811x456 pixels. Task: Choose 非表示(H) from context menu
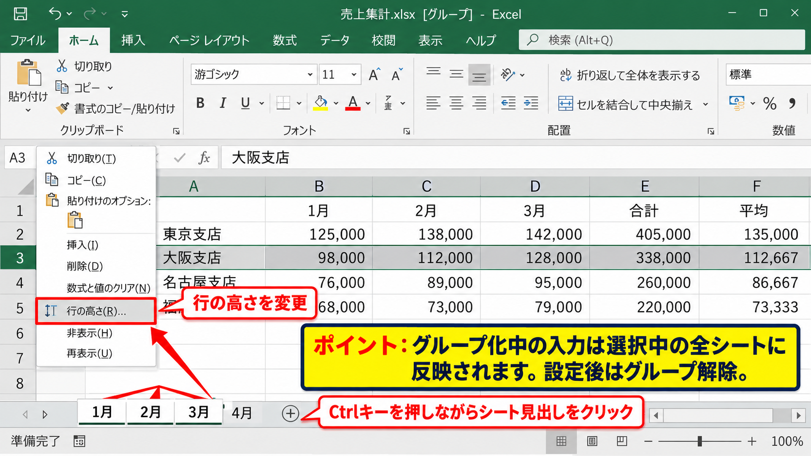pyautogui.click(x=96, y=333)
